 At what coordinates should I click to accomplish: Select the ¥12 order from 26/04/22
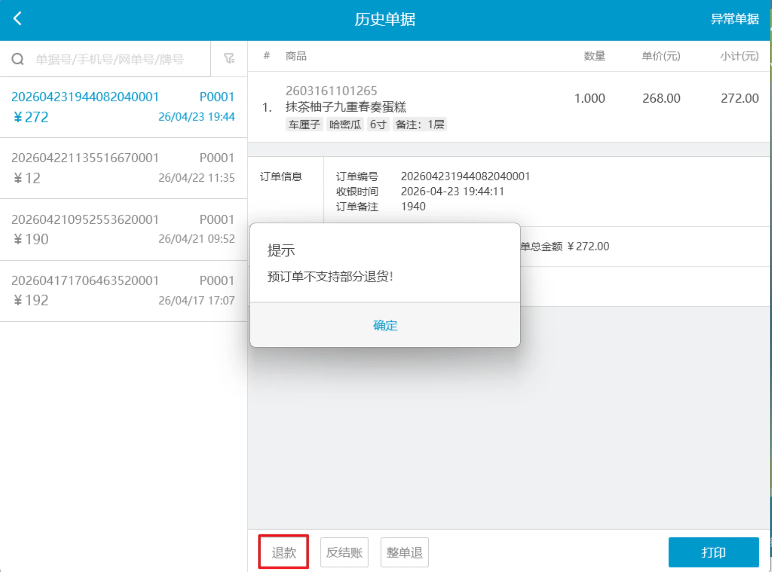[x=123, y=168]
